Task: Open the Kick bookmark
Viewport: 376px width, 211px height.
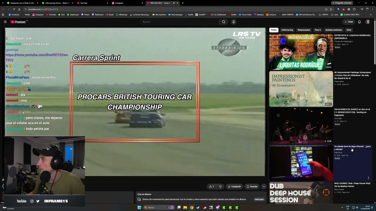Action: [61, 15]
